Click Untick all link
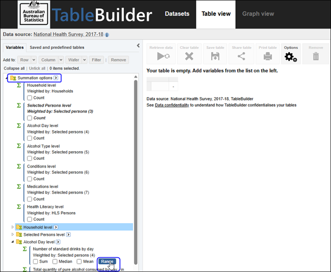The height and width of the screenshot is (272, 331). [37, 68]
